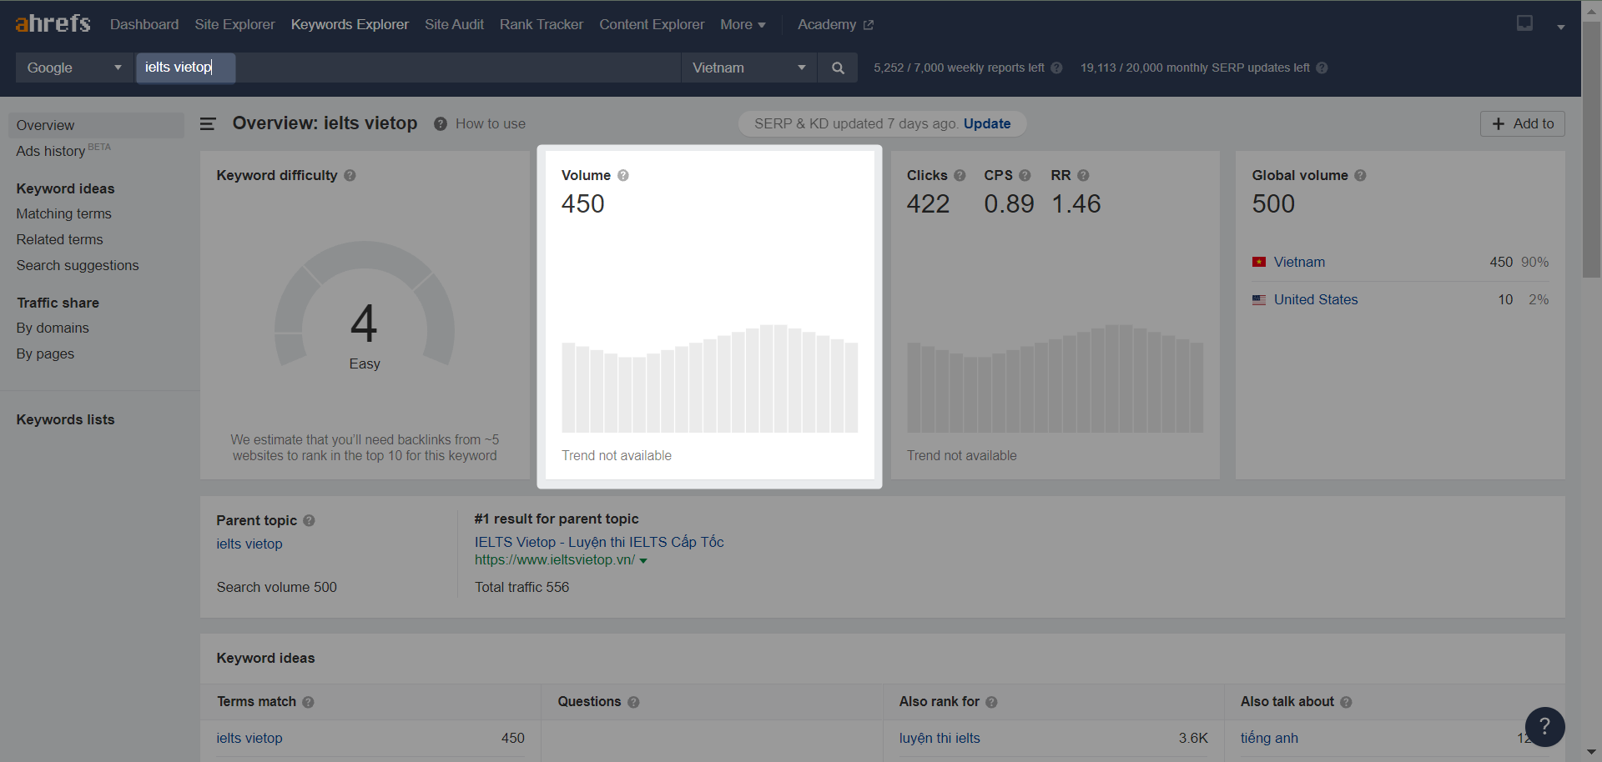1602x762 pixels.
Task: Open the Vietnam country dropdown
Action: (x=748, y=68)
